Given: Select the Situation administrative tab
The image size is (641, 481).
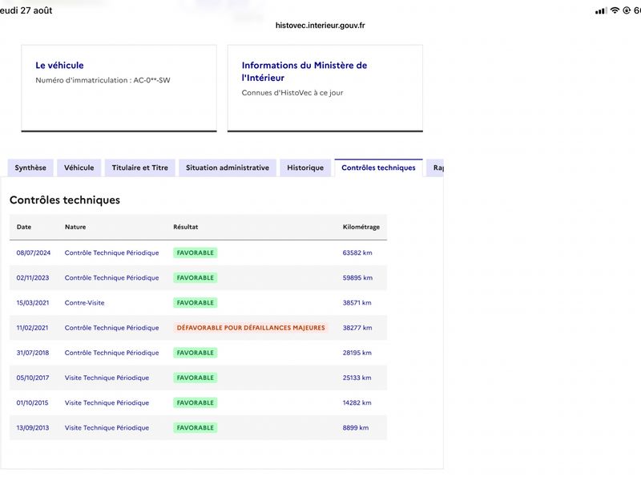Looking at the screenshot, I should click(x=228, y=168).
